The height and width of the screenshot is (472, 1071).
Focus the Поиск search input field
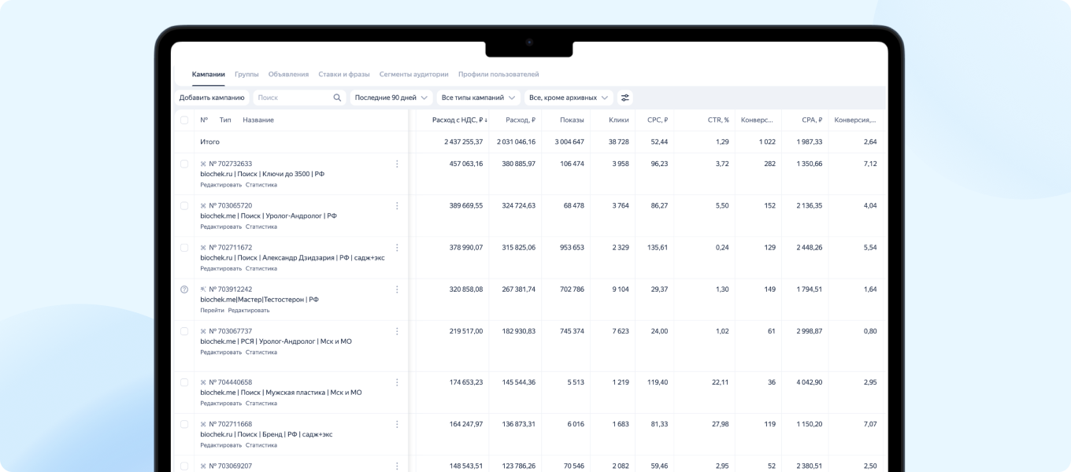[293, 98]
